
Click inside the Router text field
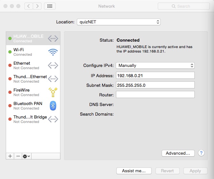click(155, 94)
